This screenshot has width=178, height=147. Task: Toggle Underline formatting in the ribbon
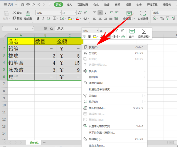[x=48, y=18]
